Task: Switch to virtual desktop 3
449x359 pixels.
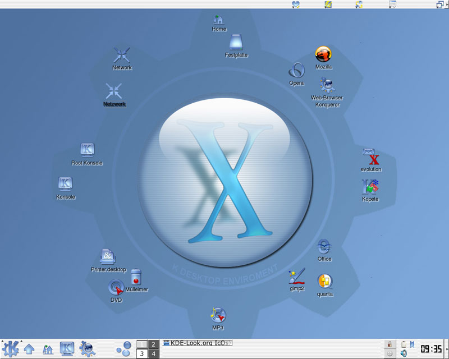Action: click(142, 353)
